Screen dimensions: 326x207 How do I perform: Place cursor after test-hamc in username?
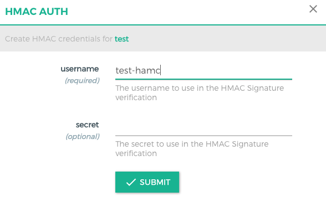[161, 70]
